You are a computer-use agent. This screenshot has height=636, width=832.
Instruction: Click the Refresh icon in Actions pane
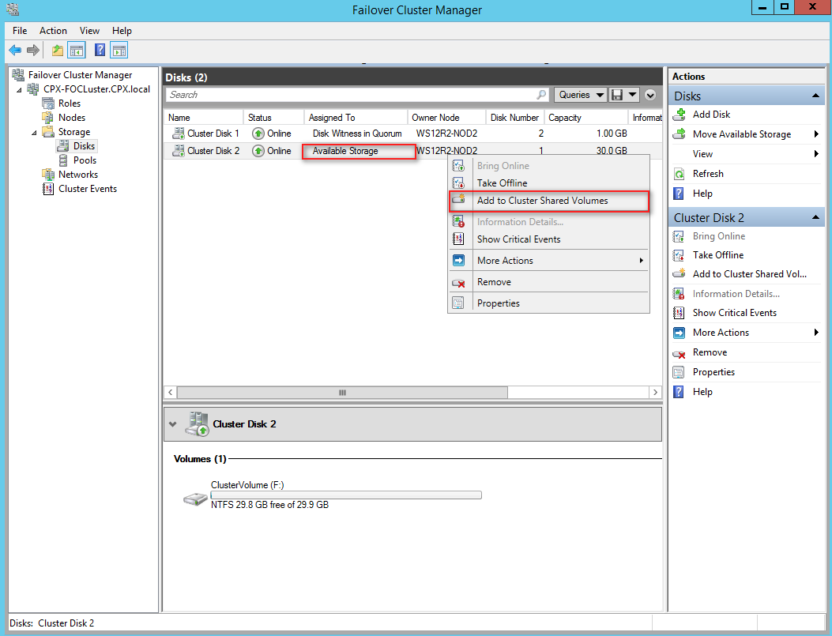point(679,174)
